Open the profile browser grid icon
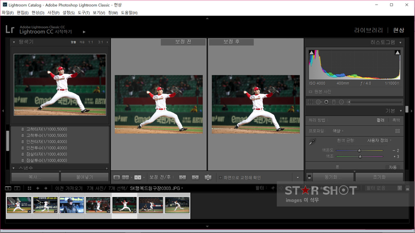 [x=397, y=131]
